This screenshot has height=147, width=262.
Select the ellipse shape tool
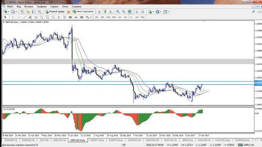(70, 17)
